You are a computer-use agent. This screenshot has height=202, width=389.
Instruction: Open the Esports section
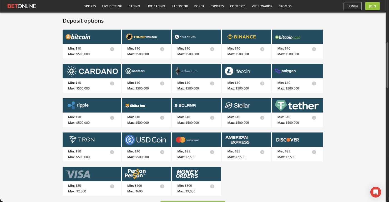(x=217, y=6)
